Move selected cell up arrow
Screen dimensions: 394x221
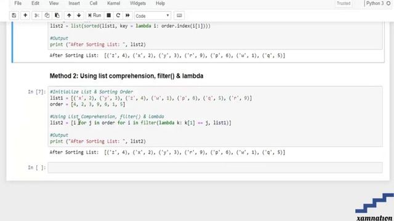(x=69, y=15)
